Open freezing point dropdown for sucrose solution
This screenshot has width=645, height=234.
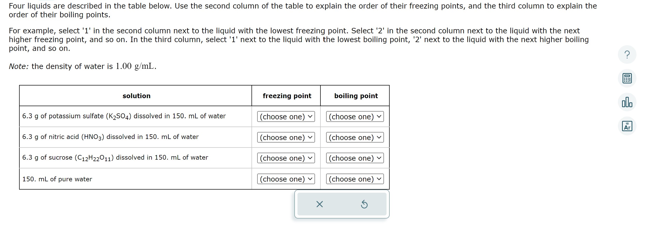coord(286,158)
